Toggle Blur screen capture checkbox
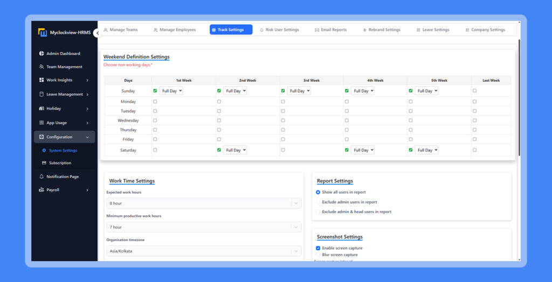 coord(318,255)
